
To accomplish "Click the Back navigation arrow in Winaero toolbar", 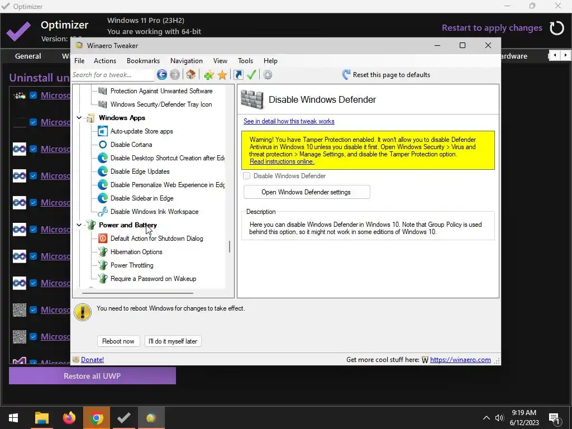I will 162,75.
